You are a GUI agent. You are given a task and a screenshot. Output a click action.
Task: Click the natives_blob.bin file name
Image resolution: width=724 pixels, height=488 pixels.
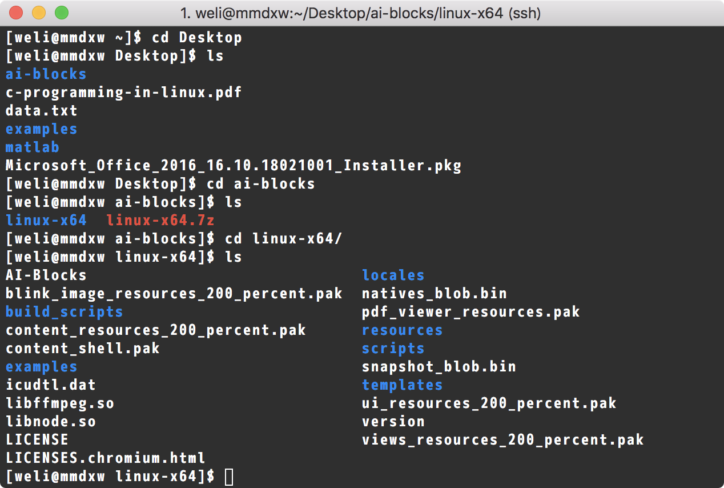pyautogui.click(x=435, y=294)
